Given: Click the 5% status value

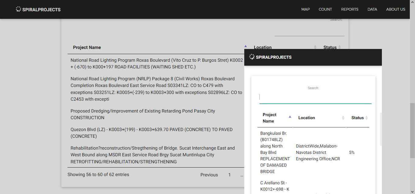Looking at the screenshot, I should click(352, 152).
